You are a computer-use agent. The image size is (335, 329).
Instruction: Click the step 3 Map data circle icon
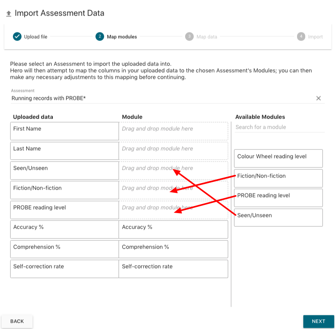[190, 36]
